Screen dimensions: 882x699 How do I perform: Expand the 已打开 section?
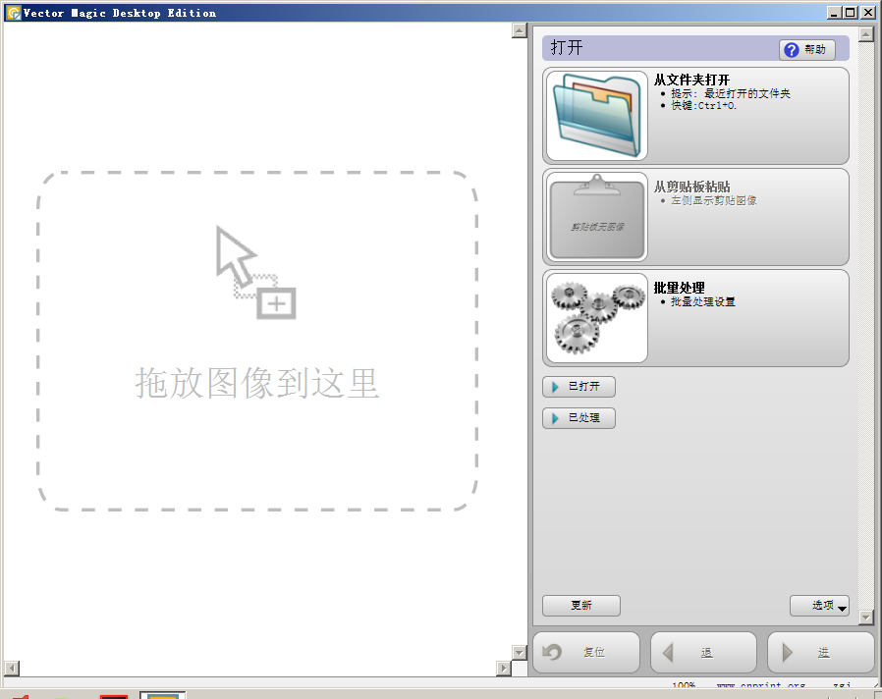click(579, 387)
